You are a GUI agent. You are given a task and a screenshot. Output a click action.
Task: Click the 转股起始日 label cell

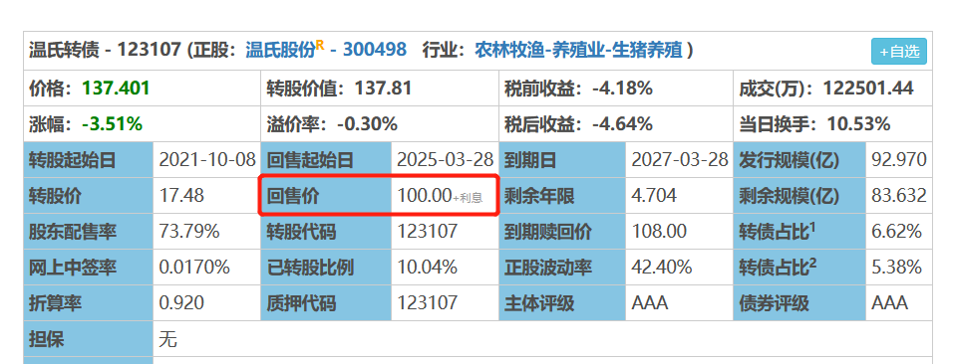pos(89,160)
